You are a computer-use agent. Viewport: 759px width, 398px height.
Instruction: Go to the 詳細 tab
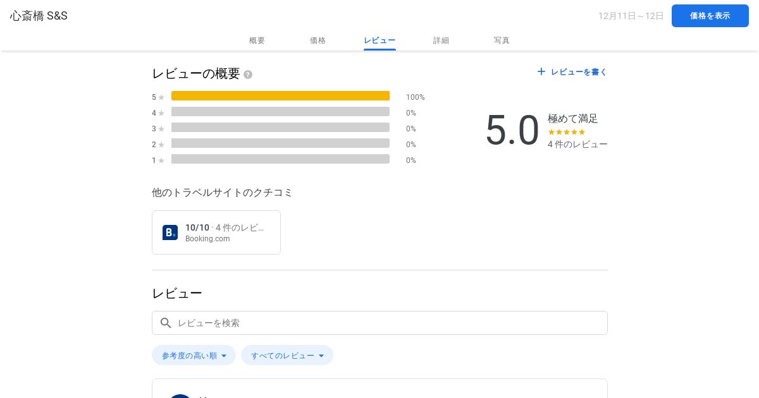pyautogui.click(x=441, y=40)
